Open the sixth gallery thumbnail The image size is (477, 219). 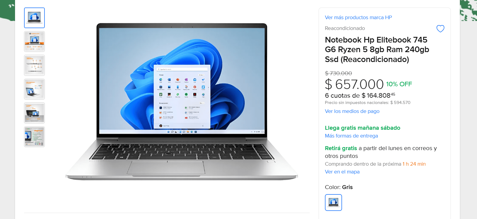[34, 137]
